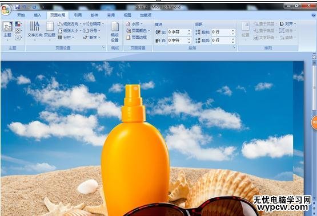This screenshot has height=216, width=317.
Task: Expand 纸张大小 (Paper Size) dropdown
Action: click(x=69, y=31)
